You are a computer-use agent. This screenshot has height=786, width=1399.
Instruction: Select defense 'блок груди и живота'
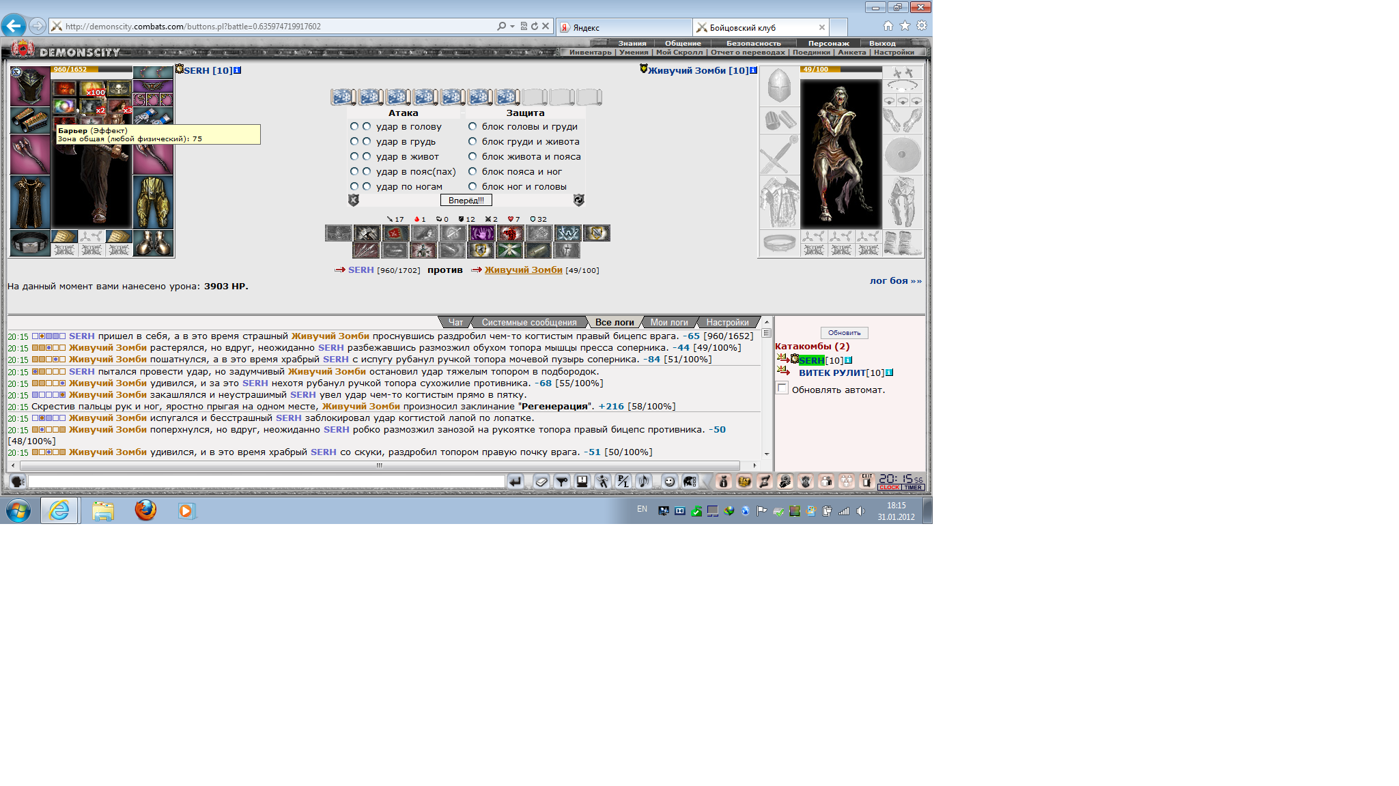472,141
